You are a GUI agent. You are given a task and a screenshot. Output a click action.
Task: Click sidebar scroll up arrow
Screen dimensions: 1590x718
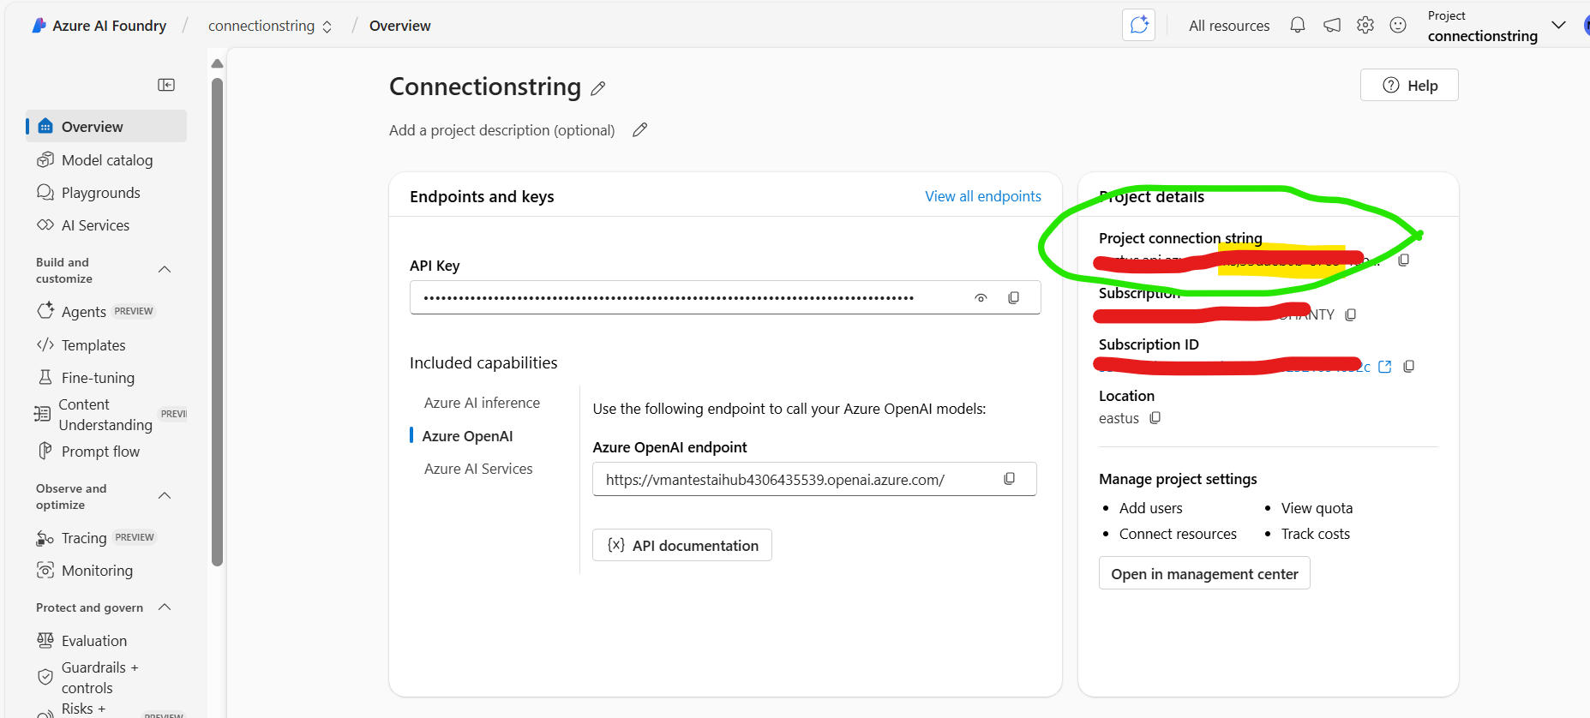pyautogui.click(x=217, y=63)
